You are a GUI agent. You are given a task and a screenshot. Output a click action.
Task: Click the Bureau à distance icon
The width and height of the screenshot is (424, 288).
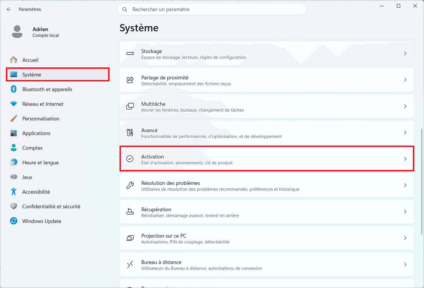(x=130, y=264)
